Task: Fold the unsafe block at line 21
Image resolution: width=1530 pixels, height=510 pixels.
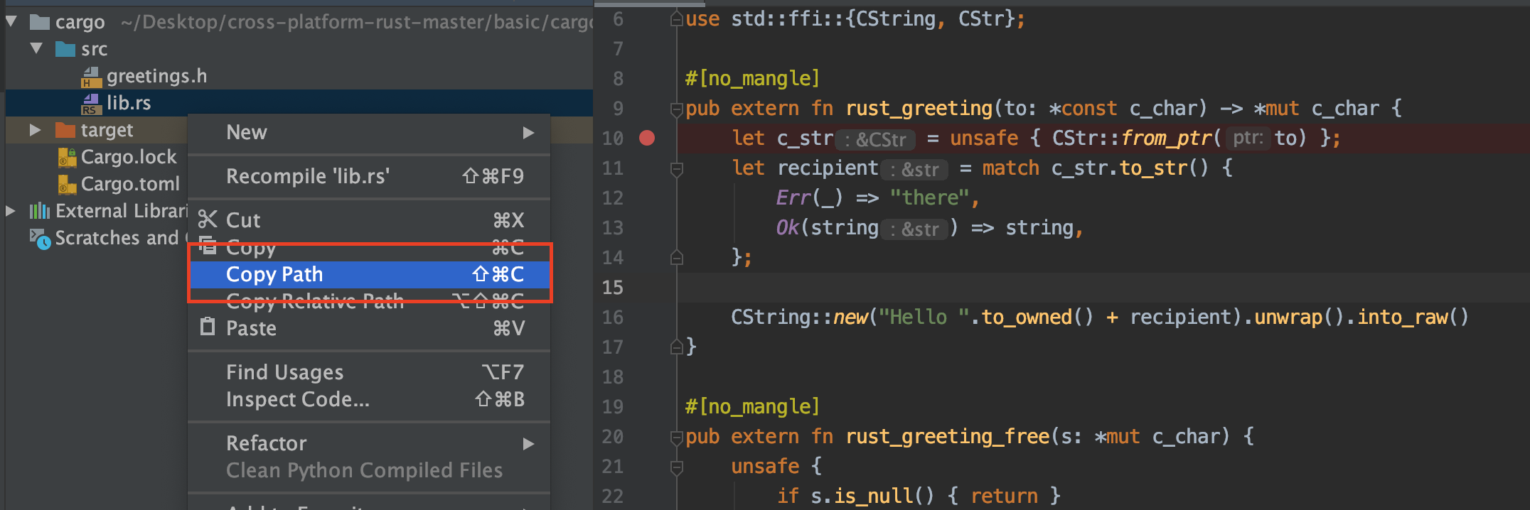Action: (x=677, y=467)
